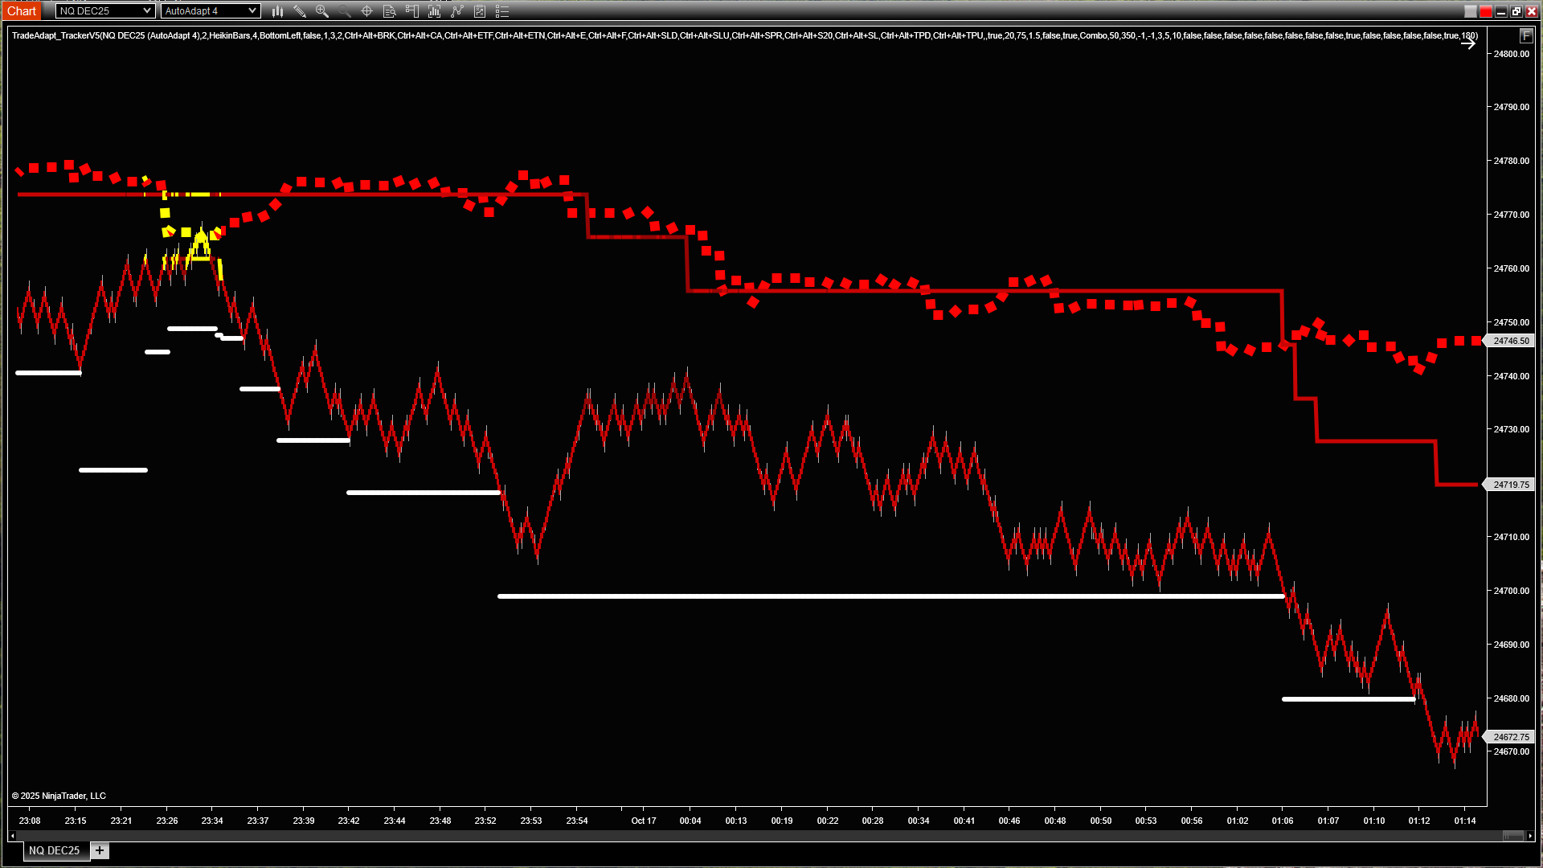Toggle the F fixed scale button

coord(1526,36)
